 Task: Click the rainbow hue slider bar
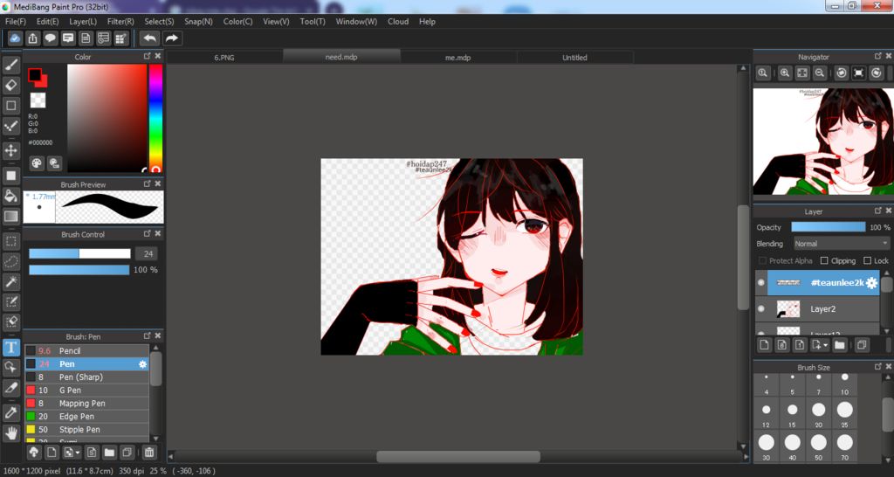(x=155, y=118)
